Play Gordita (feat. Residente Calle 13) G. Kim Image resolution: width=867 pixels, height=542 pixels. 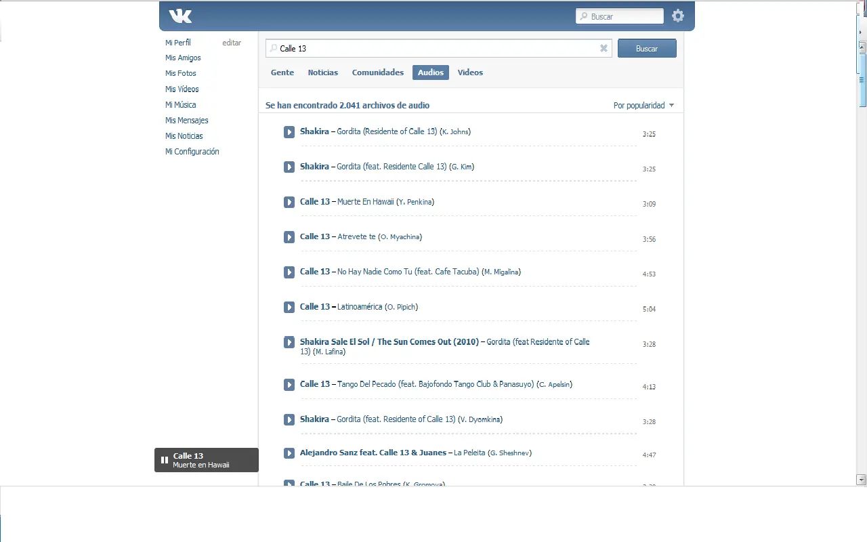click(289, 167)
